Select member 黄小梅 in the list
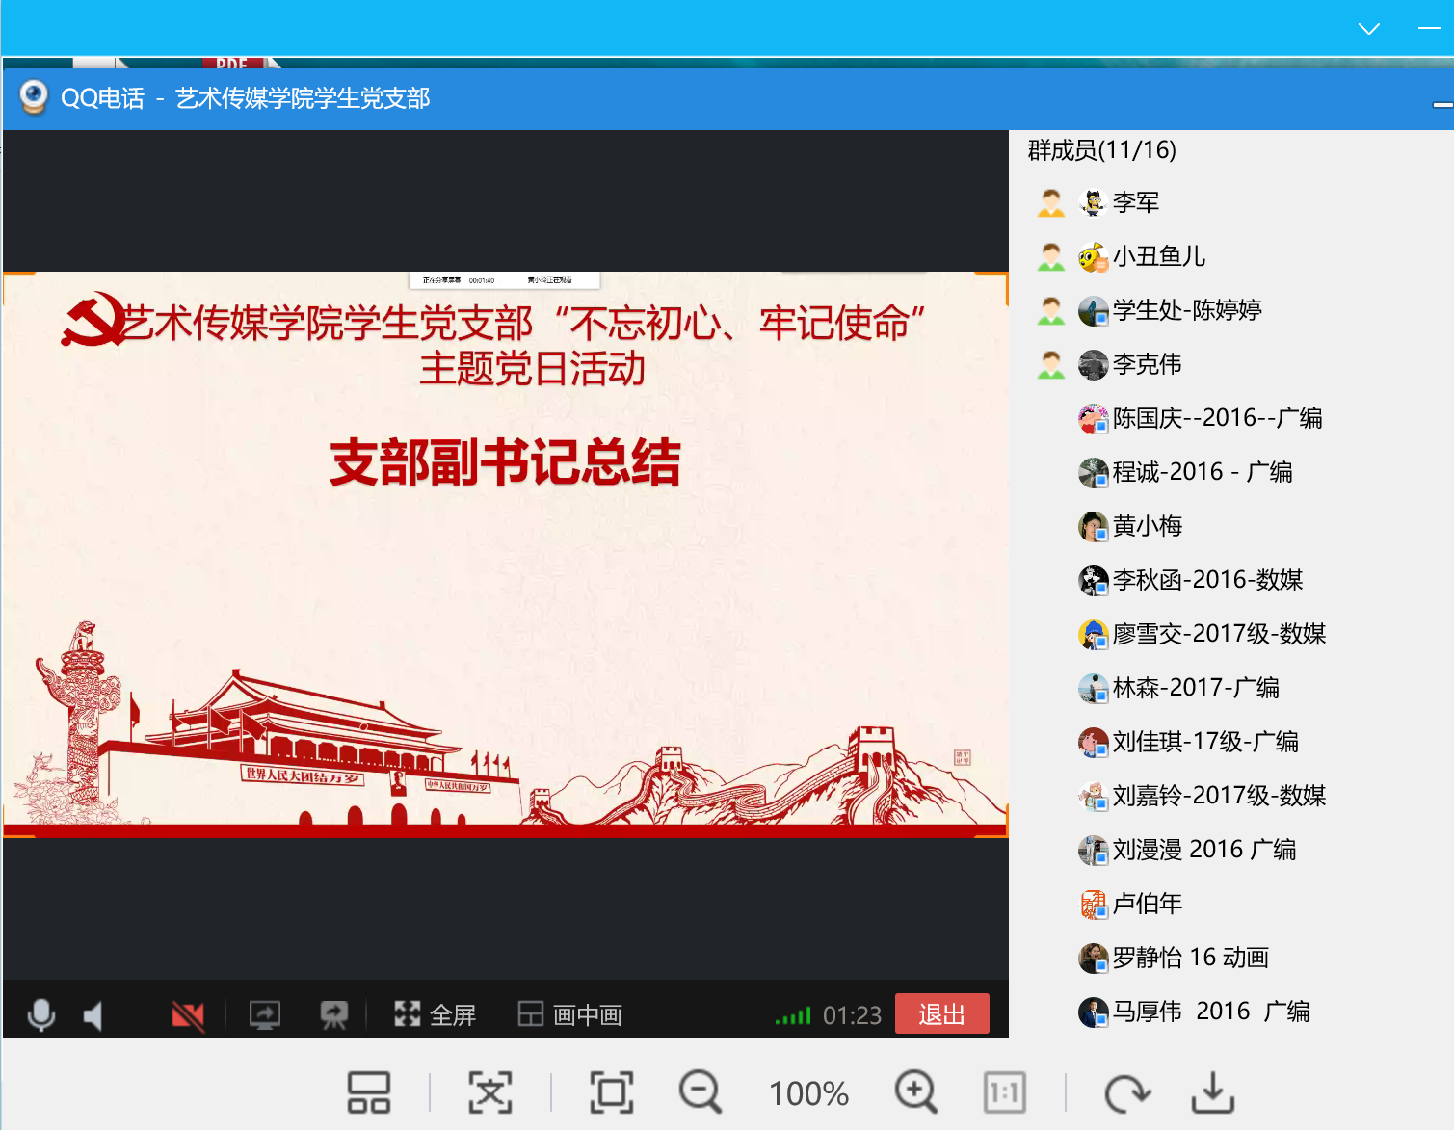 [x=1147, y=526]
